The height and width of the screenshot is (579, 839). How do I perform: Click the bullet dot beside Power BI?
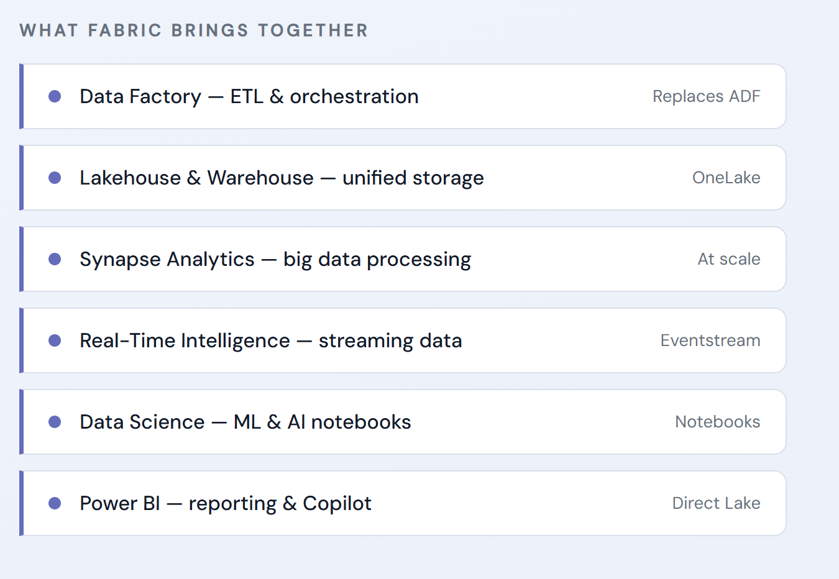tap(55, 503)
